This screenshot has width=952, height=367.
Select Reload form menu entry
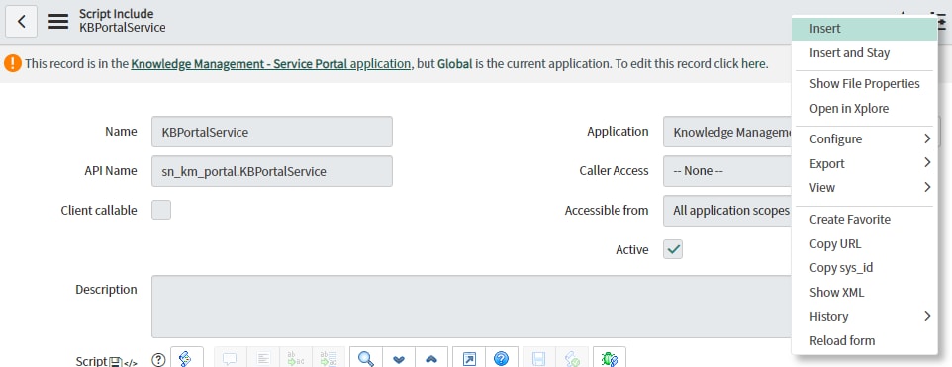click(865, 340)
